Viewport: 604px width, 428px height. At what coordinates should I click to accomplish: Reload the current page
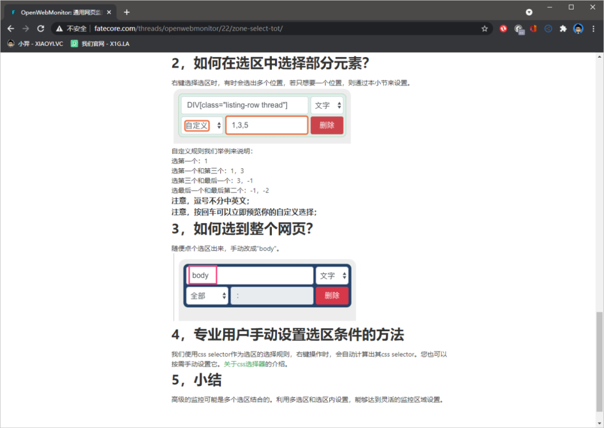point(41,29)
